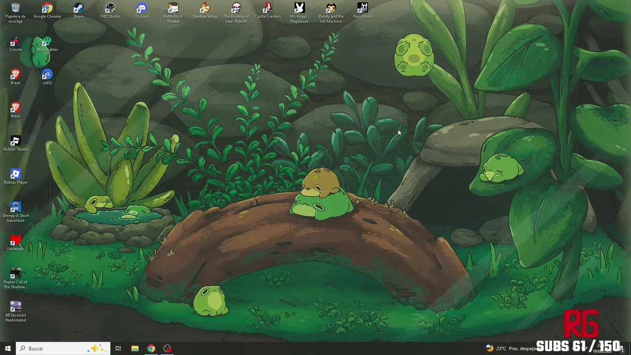
Task: Switch to Chrome in the taskbar
Action: coord(151,348)
